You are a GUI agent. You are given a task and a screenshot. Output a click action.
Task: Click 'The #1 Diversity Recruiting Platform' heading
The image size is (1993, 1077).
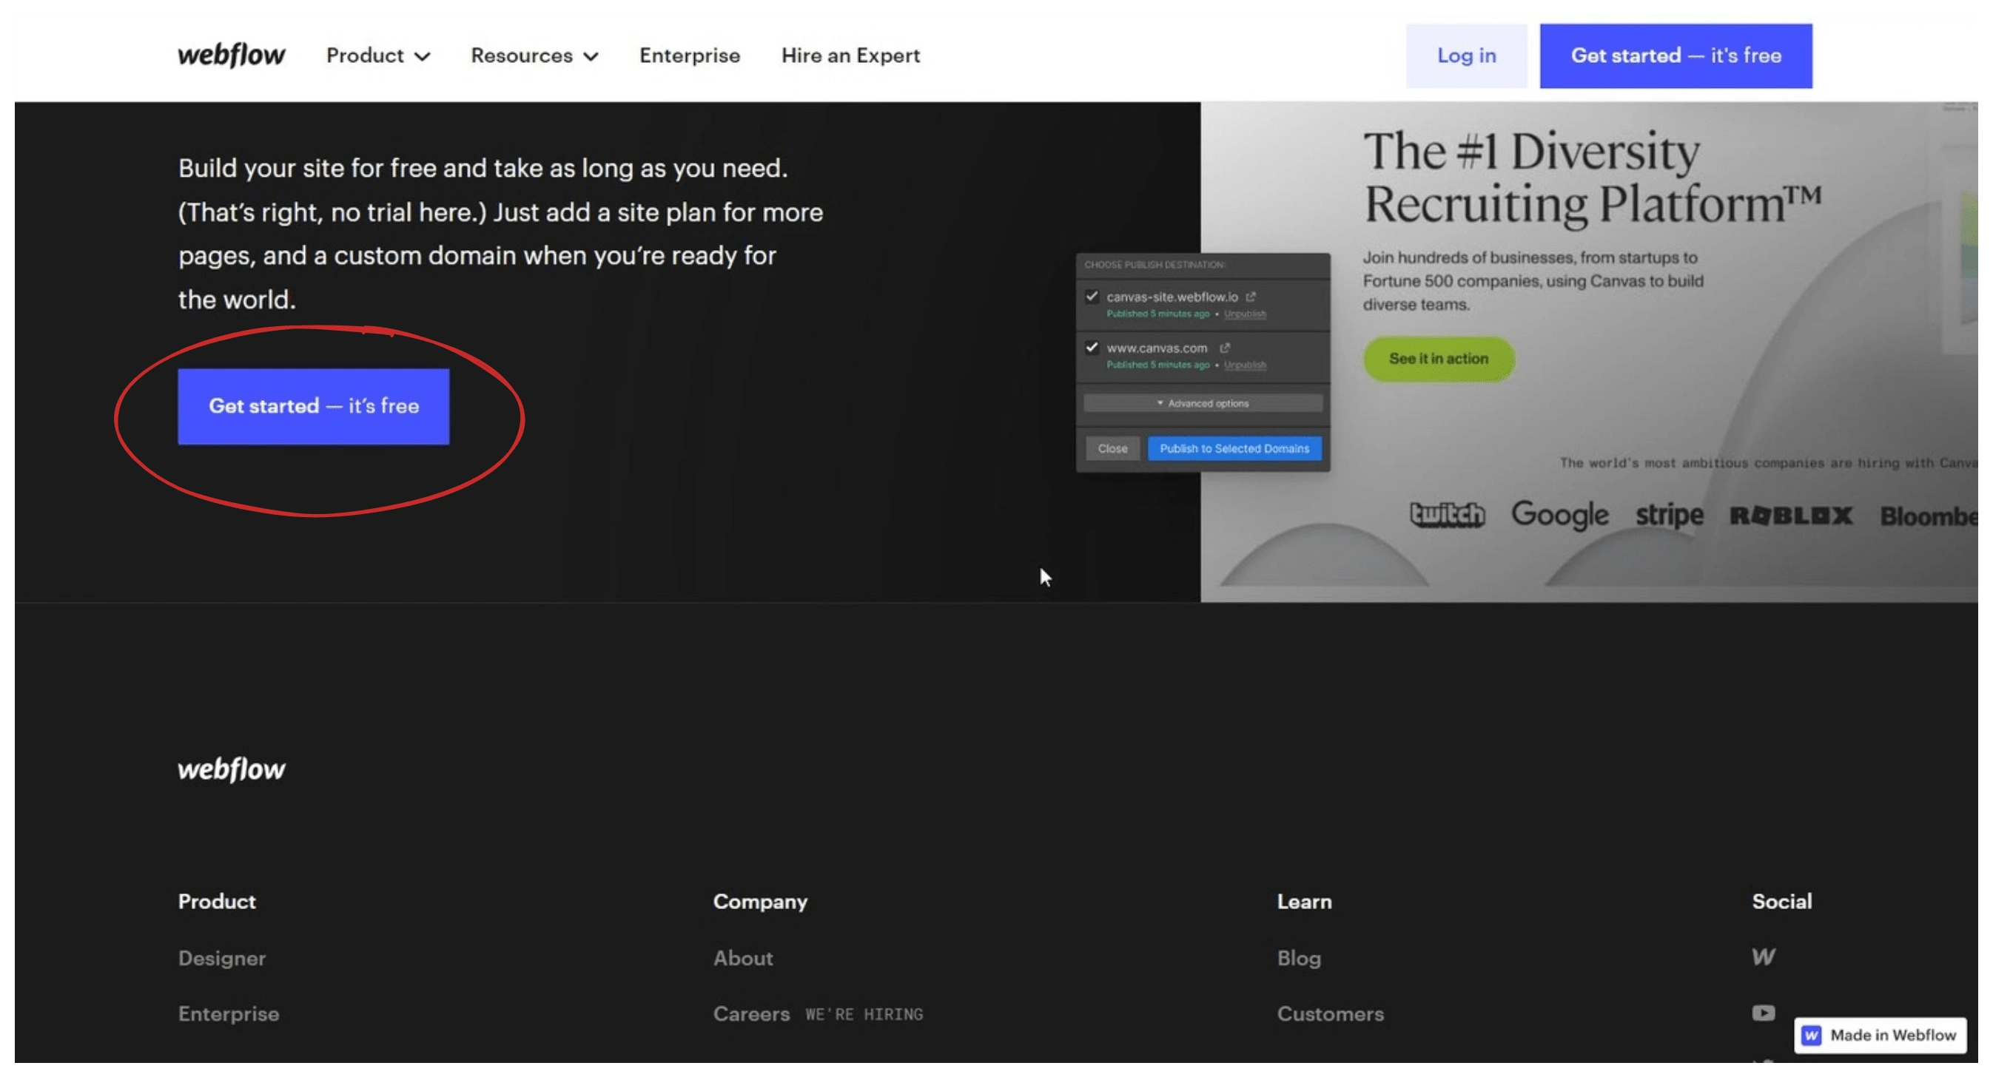(1592, 178)
